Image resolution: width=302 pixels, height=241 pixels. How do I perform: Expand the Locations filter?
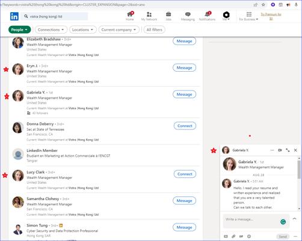pyautogui.click(x=83, y=30)
